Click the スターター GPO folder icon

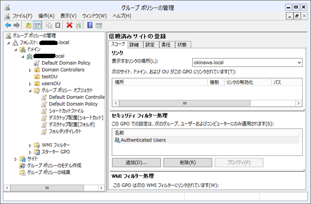pos(37,152)
